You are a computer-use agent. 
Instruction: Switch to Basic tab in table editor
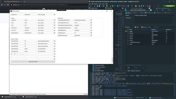(128, 13)
